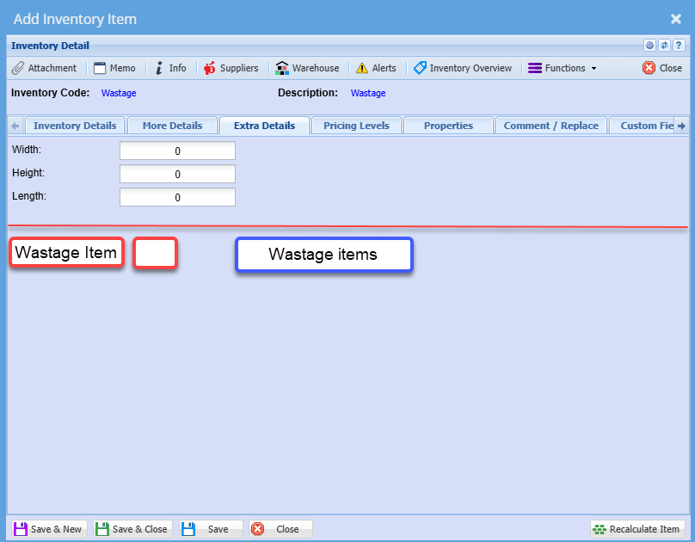Open the Comment / Replace tab

[x=551, y=126]
